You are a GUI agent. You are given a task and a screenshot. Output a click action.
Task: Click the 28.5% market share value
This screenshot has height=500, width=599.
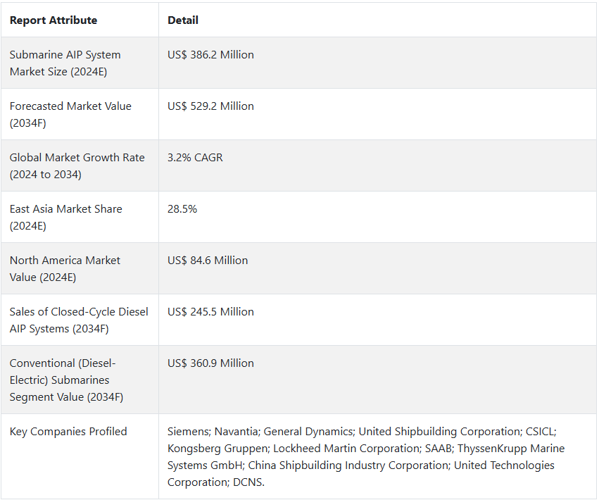click(x=182, y=208)
